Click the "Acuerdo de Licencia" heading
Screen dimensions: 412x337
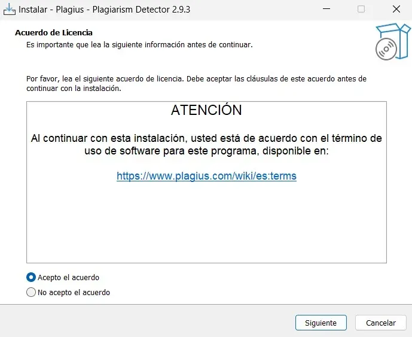point(54,32)
